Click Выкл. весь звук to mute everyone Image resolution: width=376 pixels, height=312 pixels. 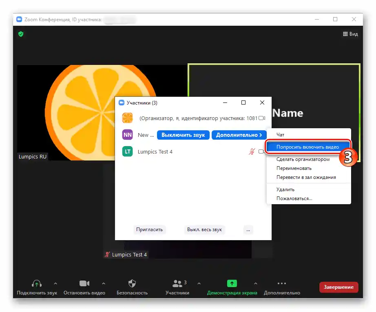(x=204, y=230)
